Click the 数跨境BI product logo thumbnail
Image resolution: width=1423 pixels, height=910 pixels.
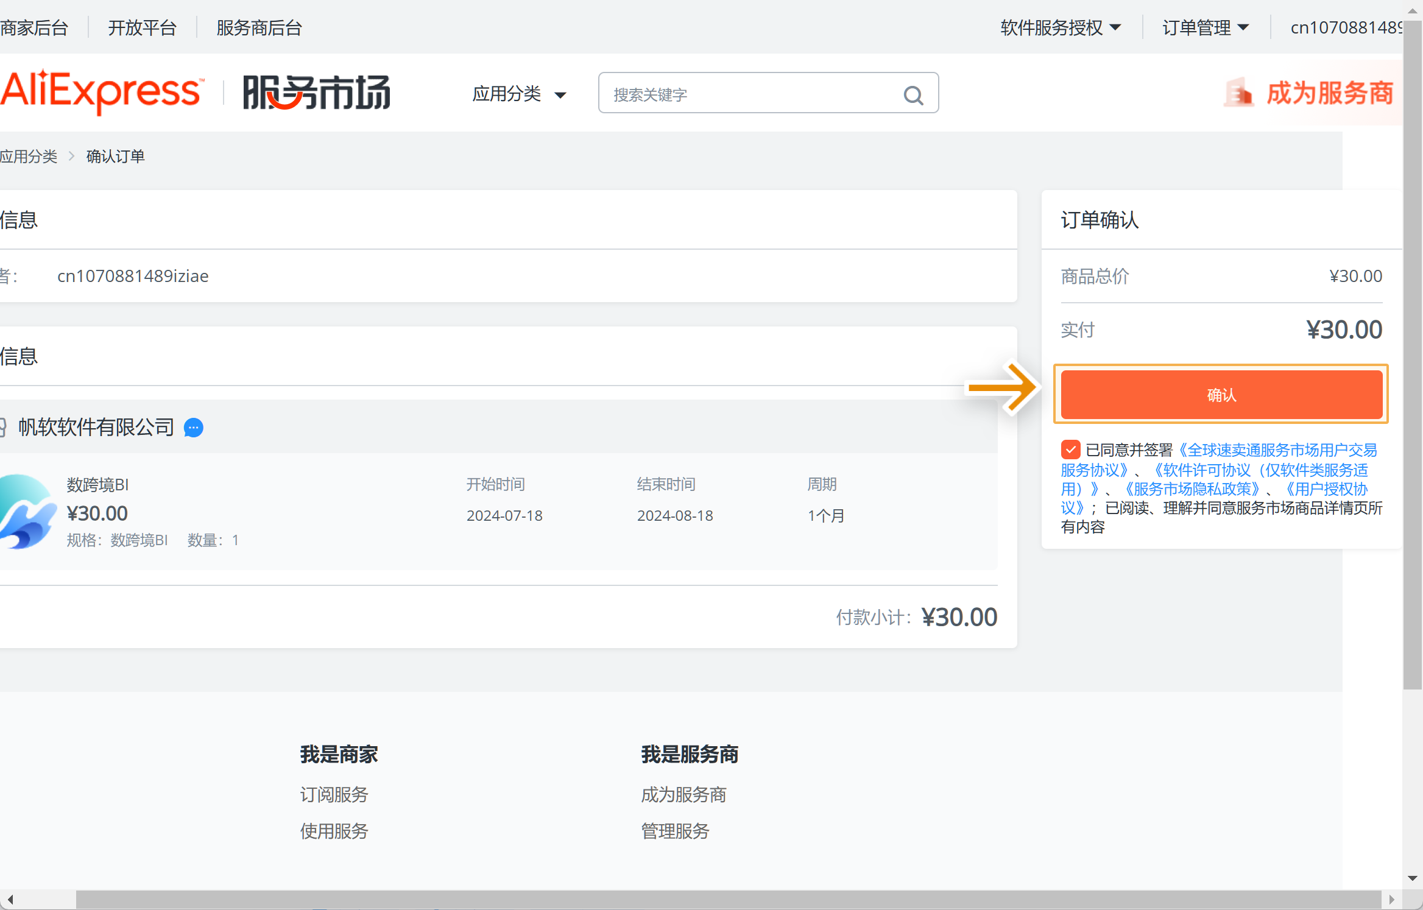pyautogui.click(x=27, y=512)
